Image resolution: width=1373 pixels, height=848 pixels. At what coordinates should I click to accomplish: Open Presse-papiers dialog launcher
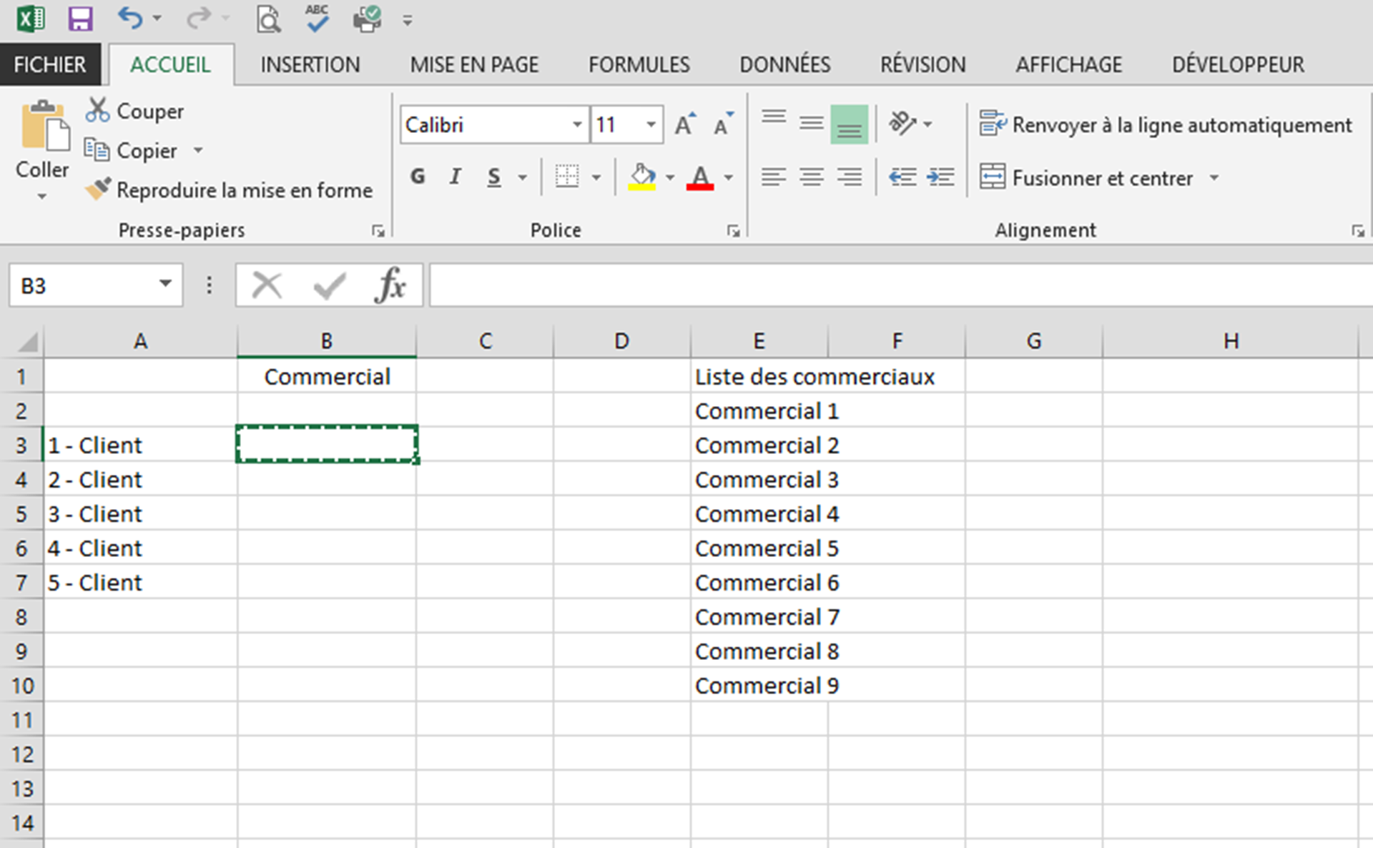(378, 230)
